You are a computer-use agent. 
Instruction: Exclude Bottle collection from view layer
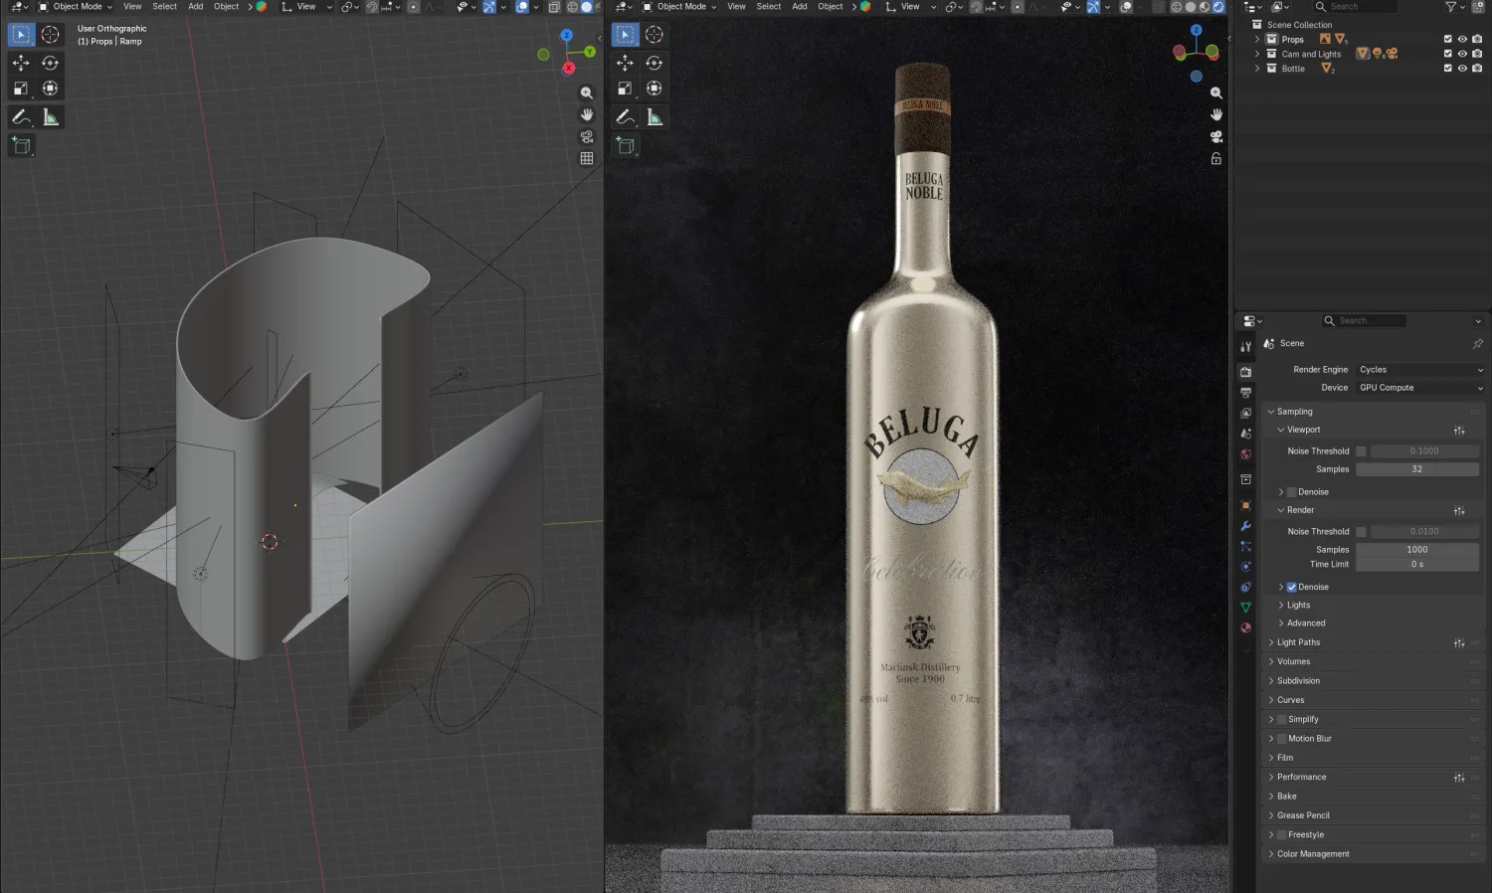click(x=1447, y=69)
